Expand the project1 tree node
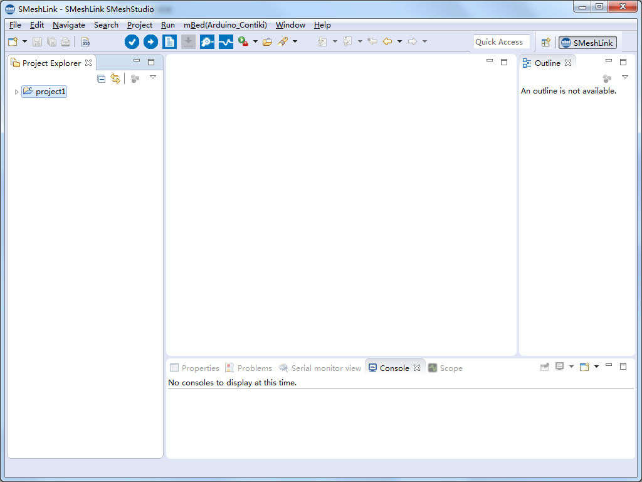This screenshot has height=482, width=642. [16, 92]
